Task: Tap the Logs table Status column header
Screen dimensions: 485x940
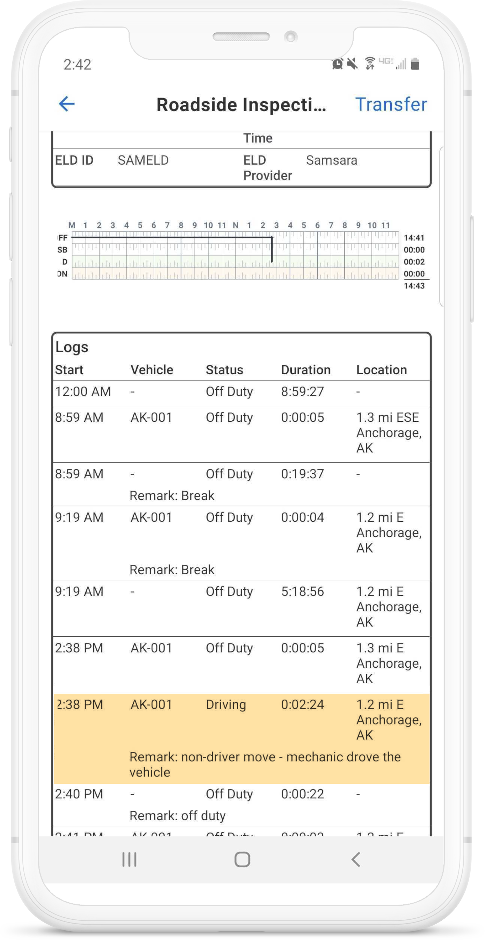Action: [x=224, y=370]
